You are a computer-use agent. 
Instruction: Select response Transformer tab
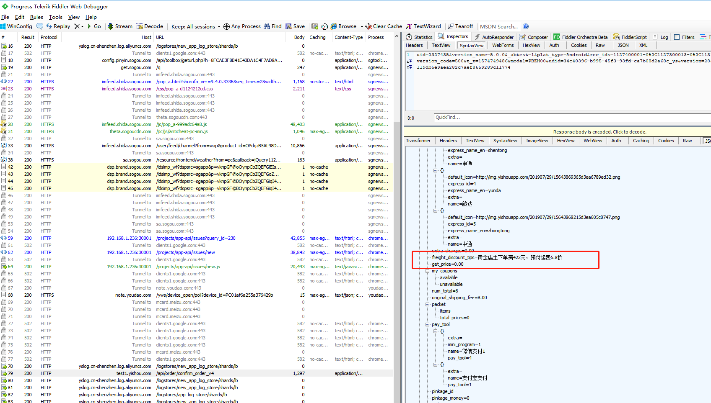pyautogui.click(x=418, y=141)
